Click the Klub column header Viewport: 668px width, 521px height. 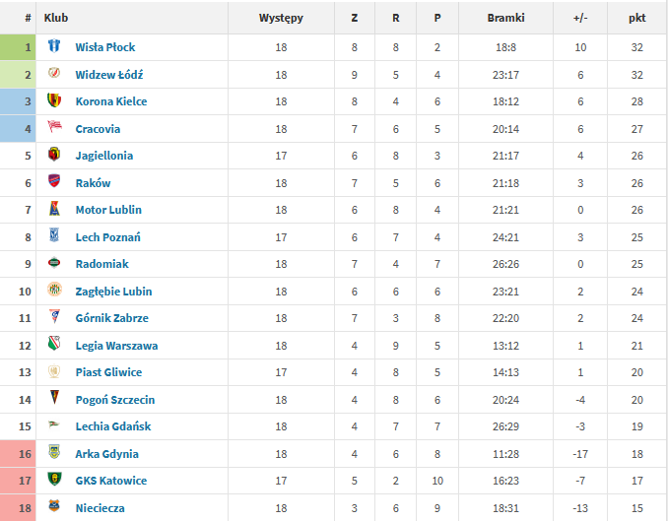coord(56,18)
